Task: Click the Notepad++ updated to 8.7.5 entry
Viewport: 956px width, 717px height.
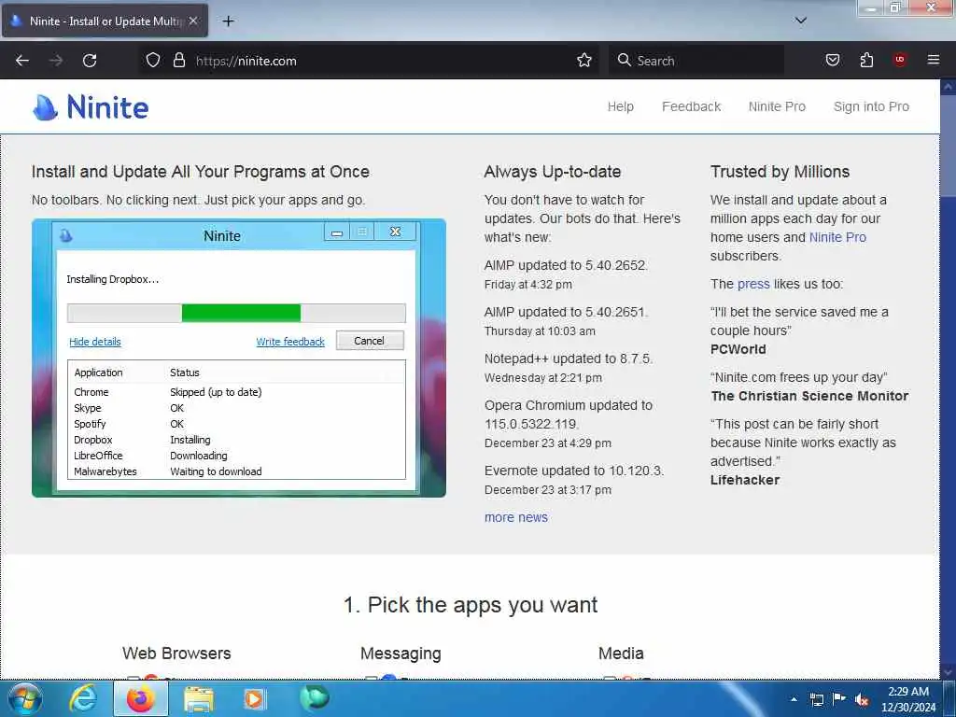Action: tap(569, 358)
